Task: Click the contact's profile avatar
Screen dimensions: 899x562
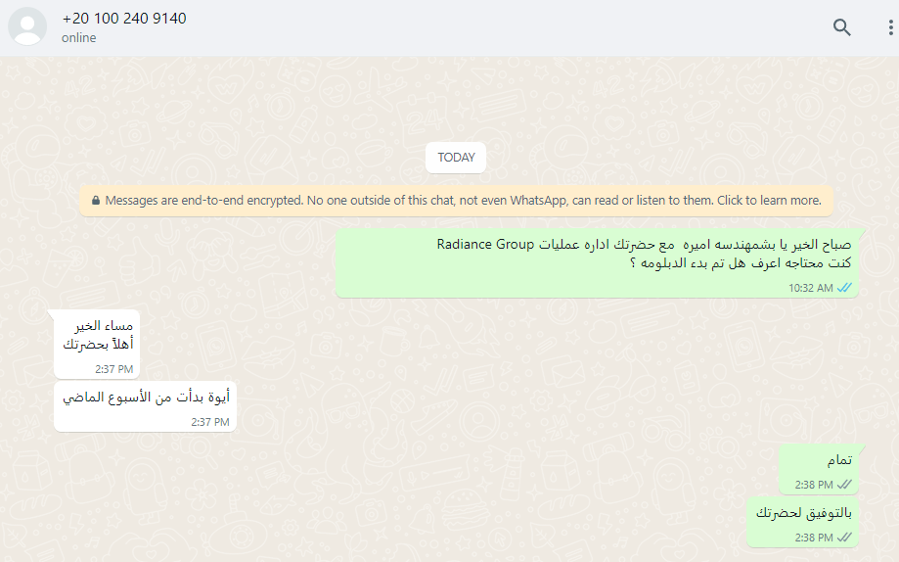Action: click(27, 26)
